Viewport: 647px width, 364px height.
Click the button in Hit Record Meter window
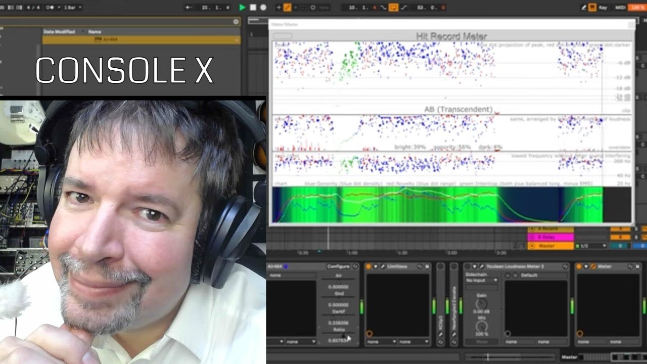tap(283, 36)
